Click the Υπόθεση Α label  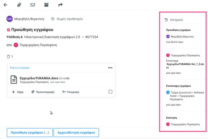[14, 37]
